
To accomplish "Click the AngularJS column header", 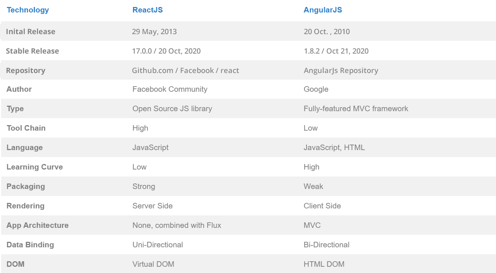I will coord(323,10).
